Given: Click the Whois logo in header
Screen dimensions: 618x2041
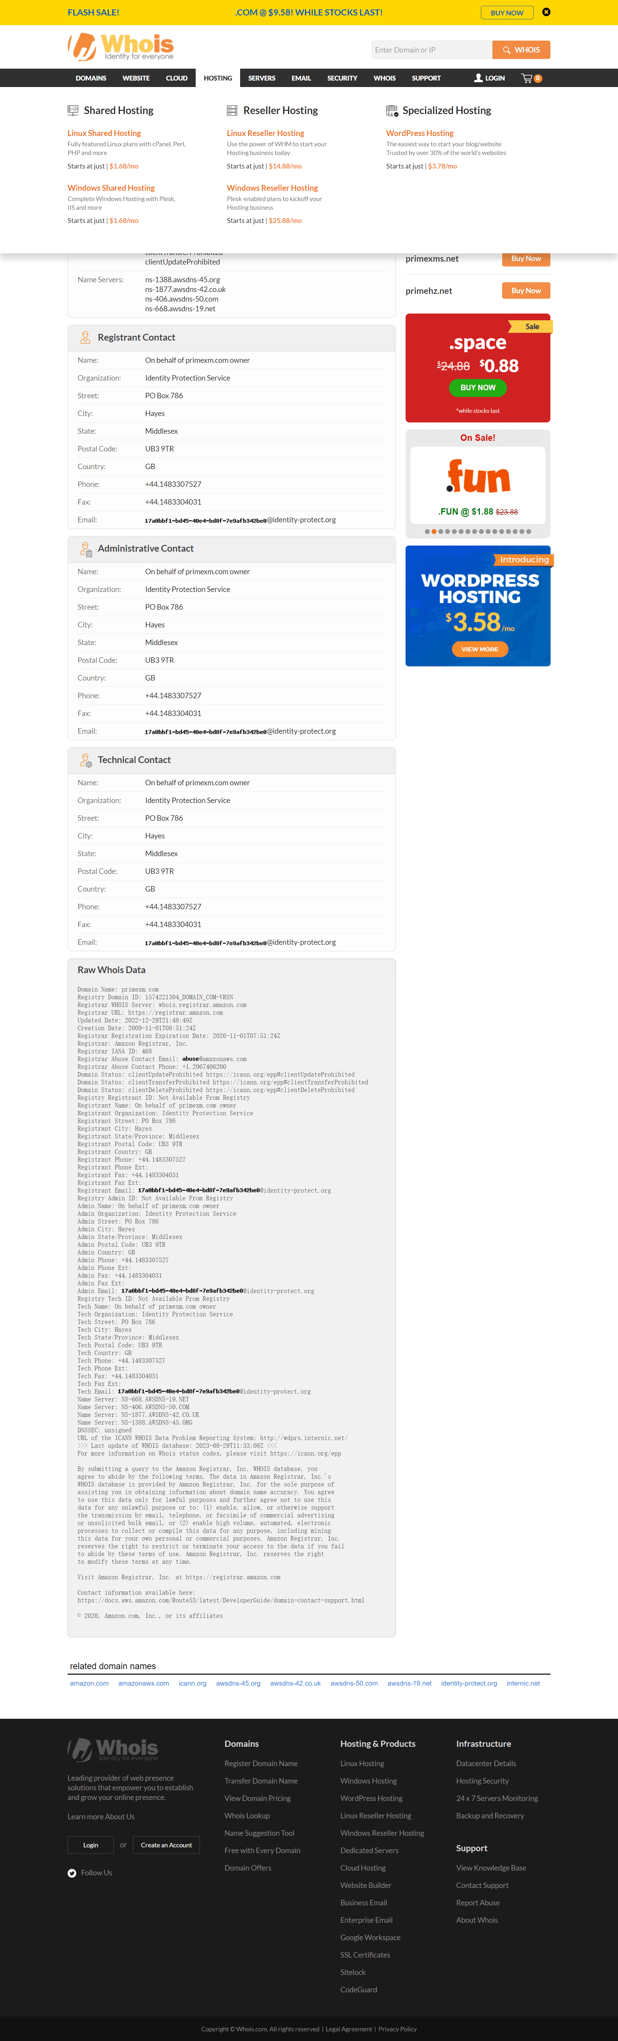Looking at the screenshot, I should coord(120,47).
